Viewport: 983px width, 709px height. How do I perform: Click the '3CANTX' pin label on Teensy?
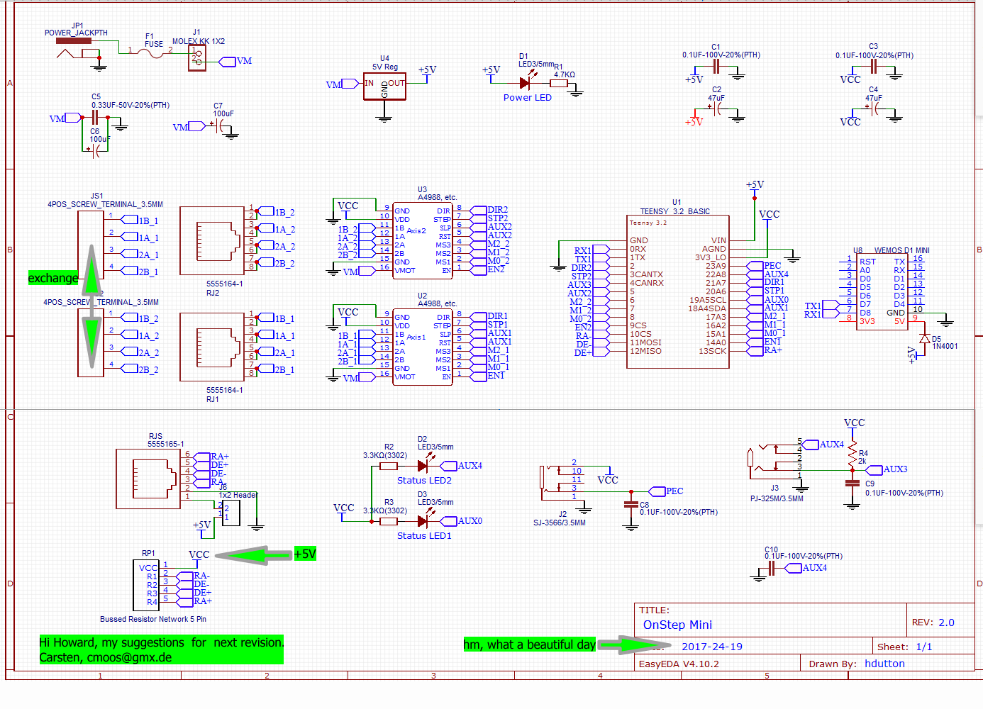point(646,274)
